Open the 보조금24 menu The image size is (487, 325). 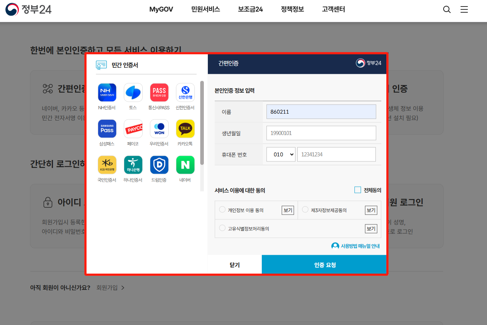(x=251, y=9)
